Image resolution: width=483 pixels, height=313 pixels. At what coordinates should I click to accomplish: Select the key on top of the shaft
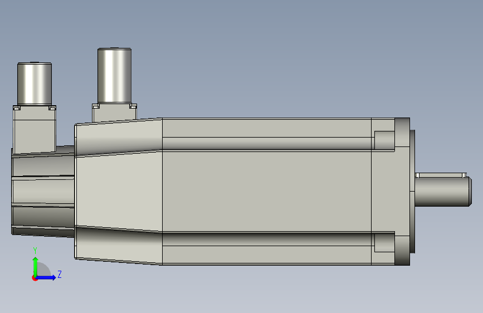[441, 175]
